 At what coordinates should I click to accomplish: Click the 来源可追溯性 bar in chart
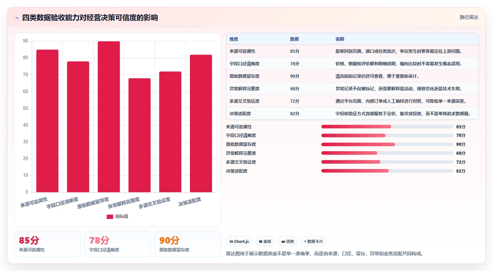47,121
